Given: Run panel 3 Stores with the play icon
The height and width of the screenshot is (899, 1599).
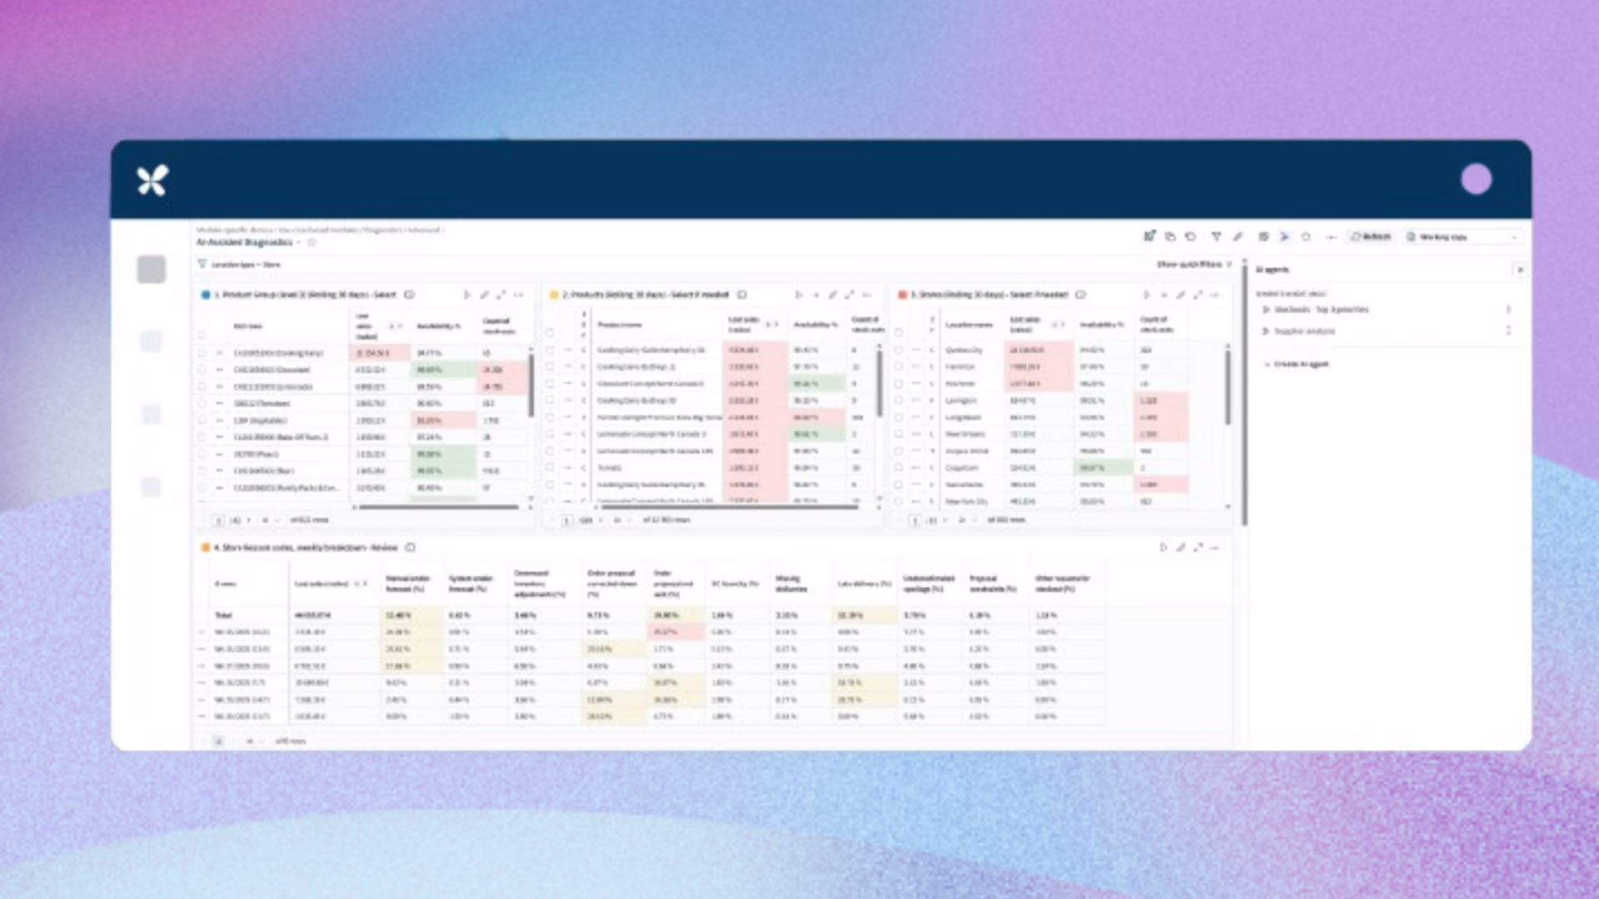Looking at the screenshot, I should (1146, 295).
